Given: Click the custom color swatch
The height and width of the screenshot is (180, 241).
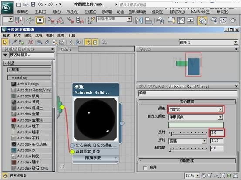Looking at the screenshot, I should pos(196,125).
